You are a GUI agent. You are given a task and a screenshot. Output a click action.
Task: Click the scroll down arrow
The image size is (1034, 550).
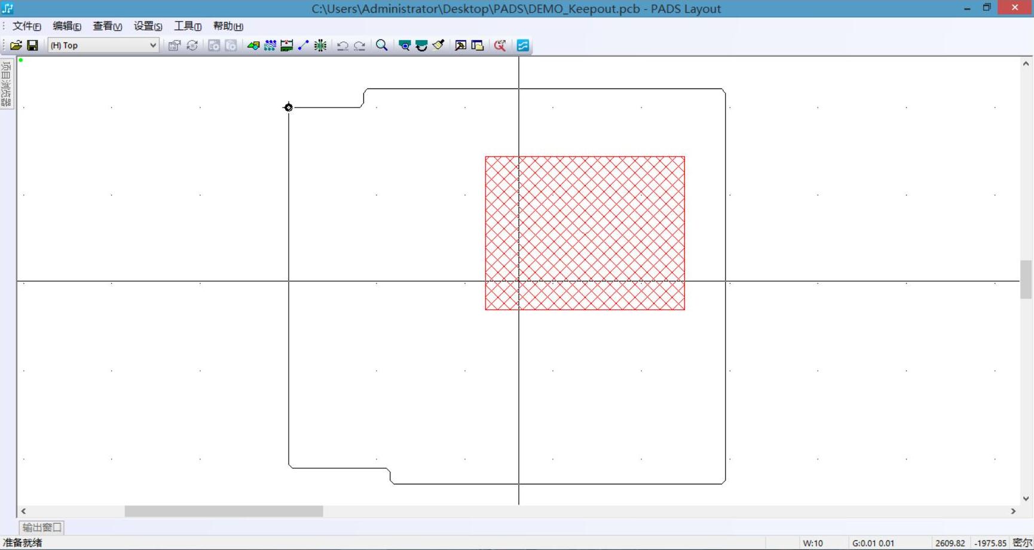1026,499
